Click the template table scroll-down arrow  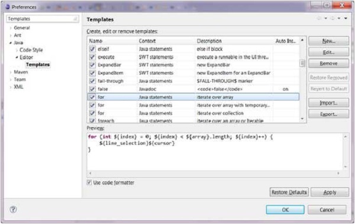click(x=302, y=119)
